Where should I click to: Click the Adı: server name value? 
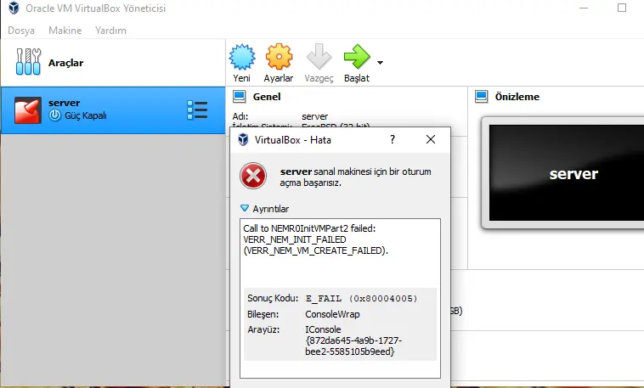(314, 116)
